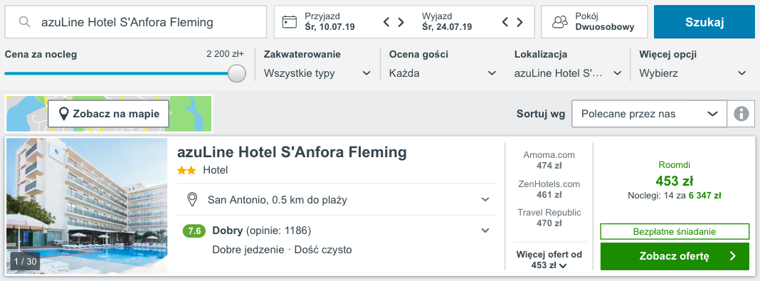Move arrival date to next day
The image size is (760, 281).
click(x=401, y=22)
